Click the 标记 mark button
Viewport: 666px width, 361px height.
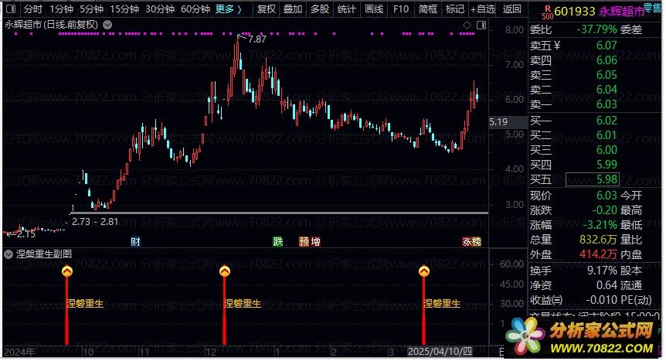454,9
